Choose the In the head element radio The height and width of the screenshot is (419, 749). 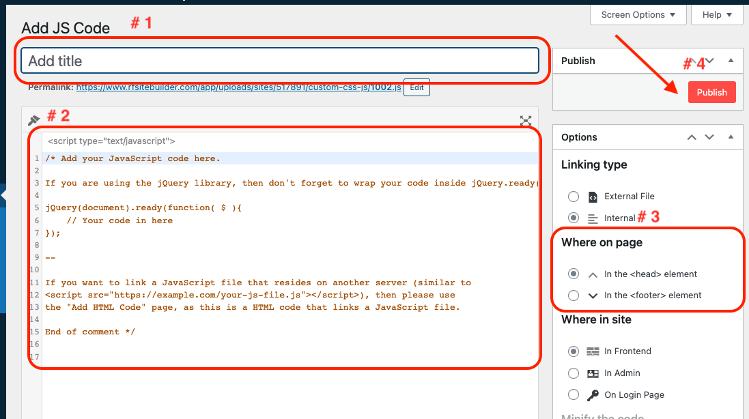tap(574, 274)
